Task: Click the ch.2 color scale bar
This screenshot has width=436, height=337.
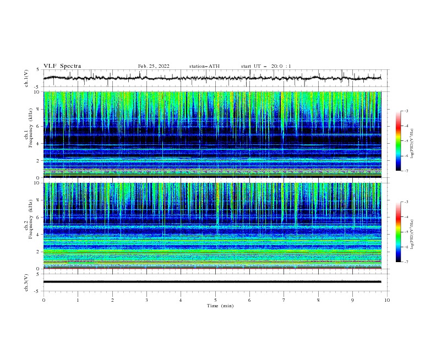Action: tap(398, 232)
